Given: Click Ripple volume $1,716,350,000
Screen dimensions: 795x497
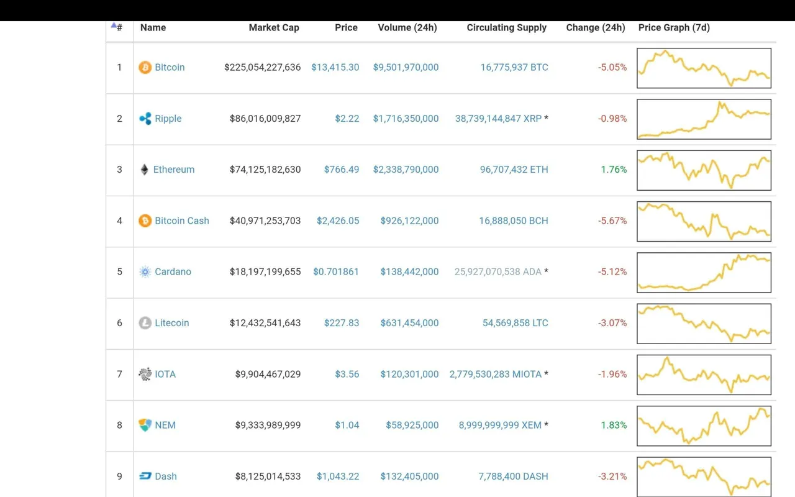Looking at the screenshot, I should coord(406,119).
